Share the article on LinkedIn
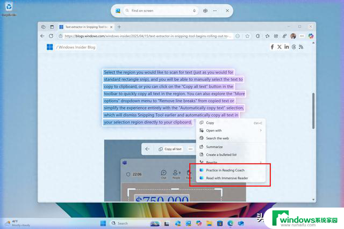This screenshot has height=229, width=344. click(x=286, y=47)
